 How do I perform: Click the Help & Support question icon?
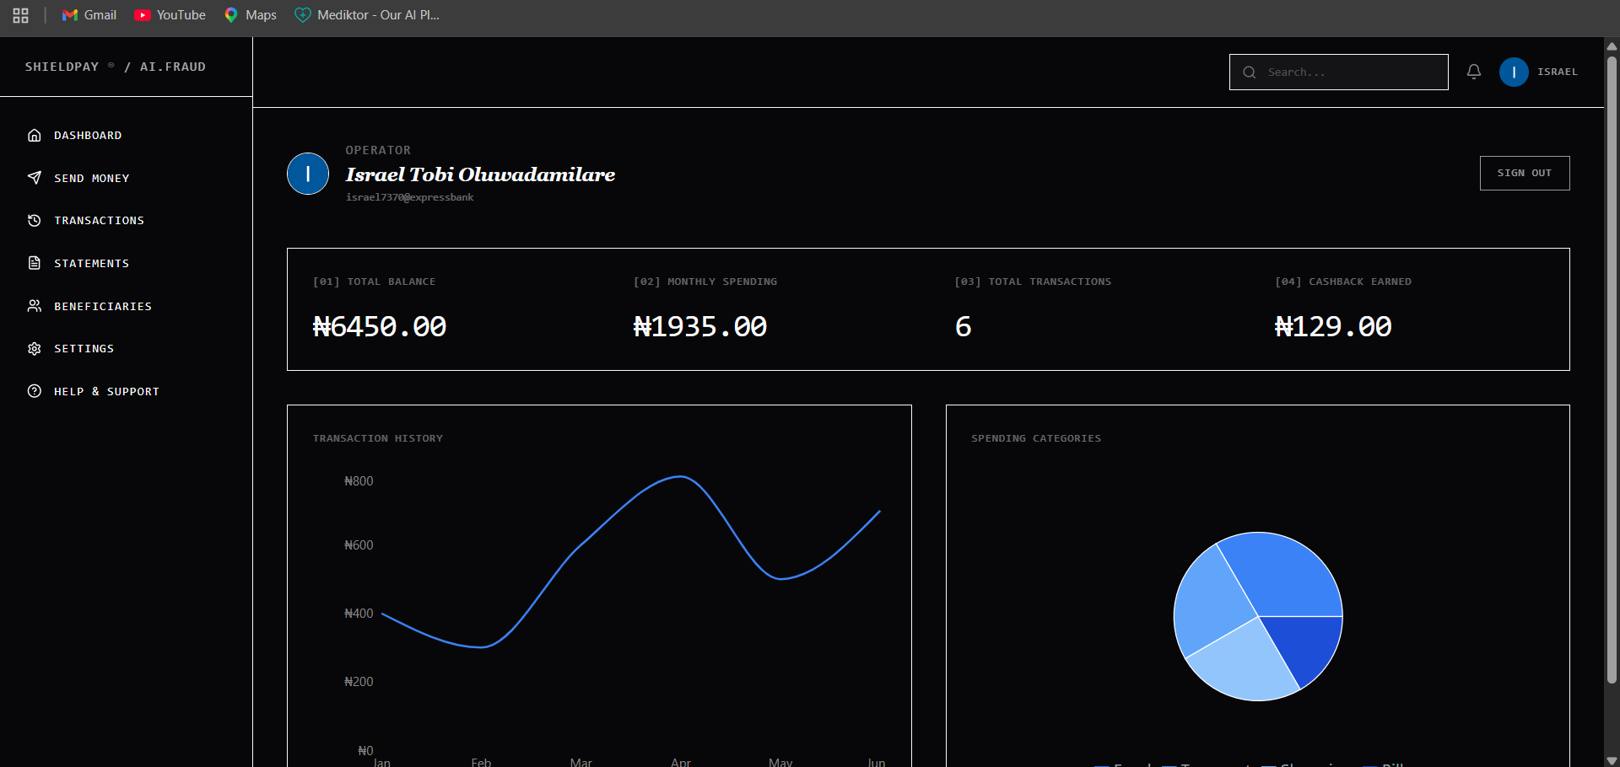35,391
